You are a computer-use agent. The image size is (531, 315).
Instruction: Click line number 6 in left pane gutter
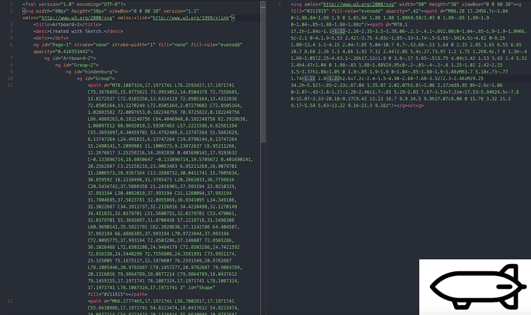click(12, 44)
